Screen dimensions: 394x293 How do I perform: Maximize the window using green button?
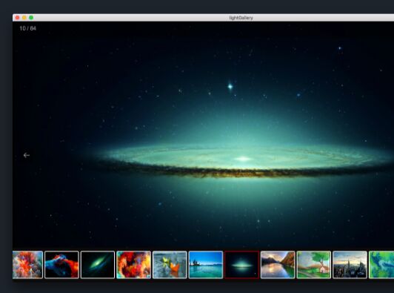pos(31,17)
